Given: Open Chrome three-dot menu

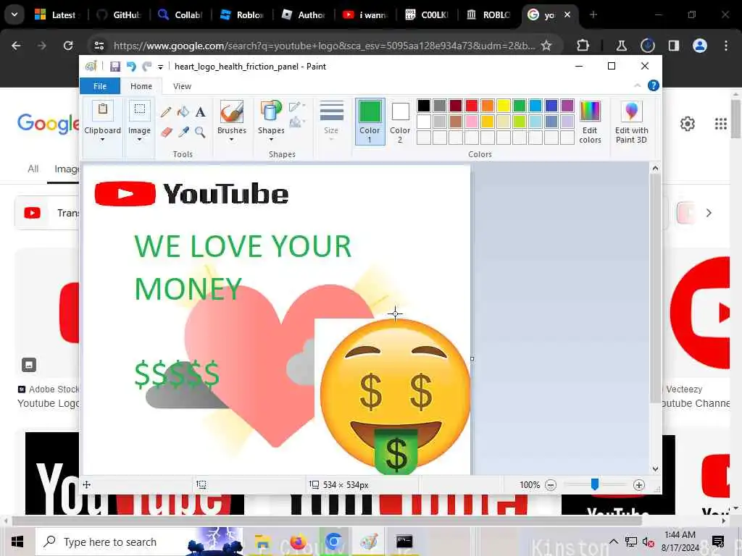Looking at the screenshot, I should pyautogui.click(x=726, y=46).
